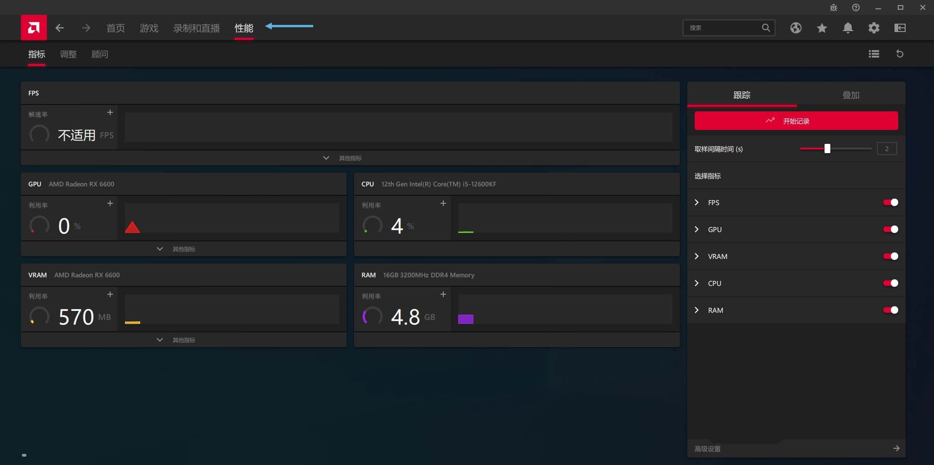Open settings via the gear icon
934x465 pixels.
click(x=874, y=28)
